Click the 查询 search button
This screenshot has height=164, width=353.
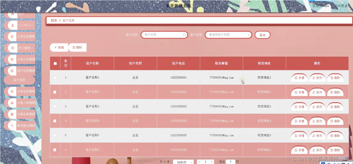tap(262, 35)
